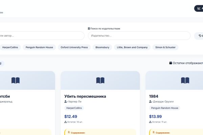The image size is (203, 135).
Task: Click the Остаток: 14 шт. text
Action: [75, 122]
